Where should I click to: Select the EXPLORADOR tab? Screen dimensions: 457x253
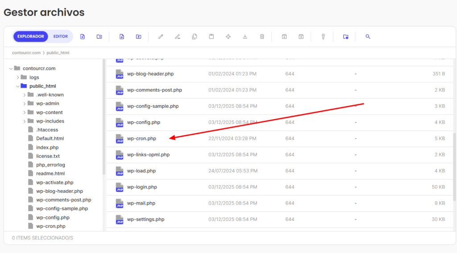(x=31, y=37)
